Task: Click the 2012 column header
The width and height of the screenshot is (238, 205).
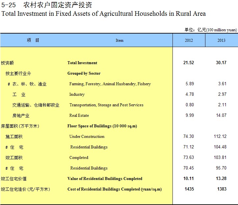Action: [x=189, y=40]
